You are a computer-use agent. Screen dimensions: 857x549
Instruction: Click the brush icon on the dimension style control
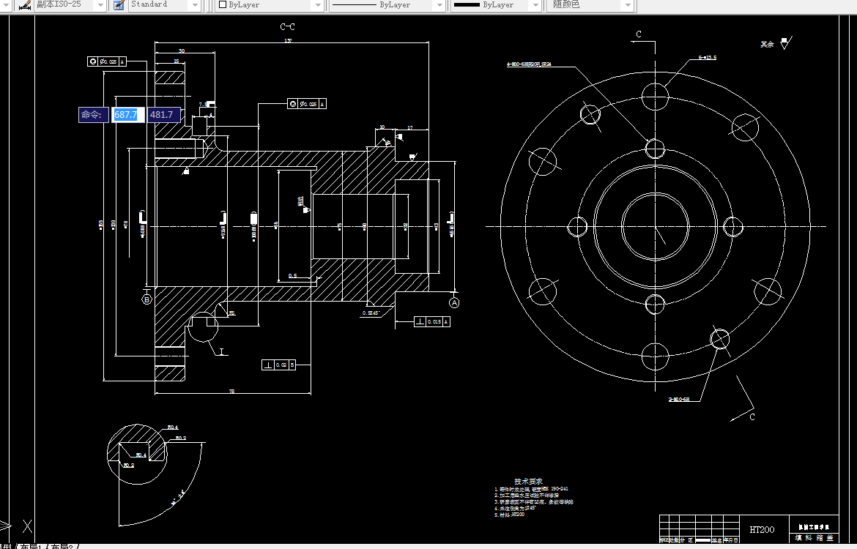coord(24,4)
